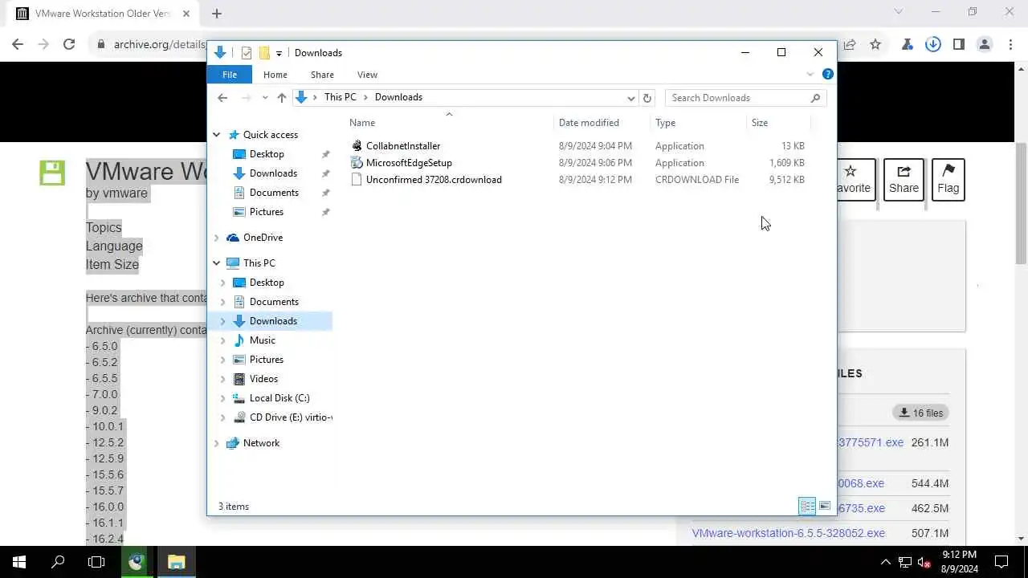Switch to details view layout icon
1028x578 pixels.
[807, 506]
